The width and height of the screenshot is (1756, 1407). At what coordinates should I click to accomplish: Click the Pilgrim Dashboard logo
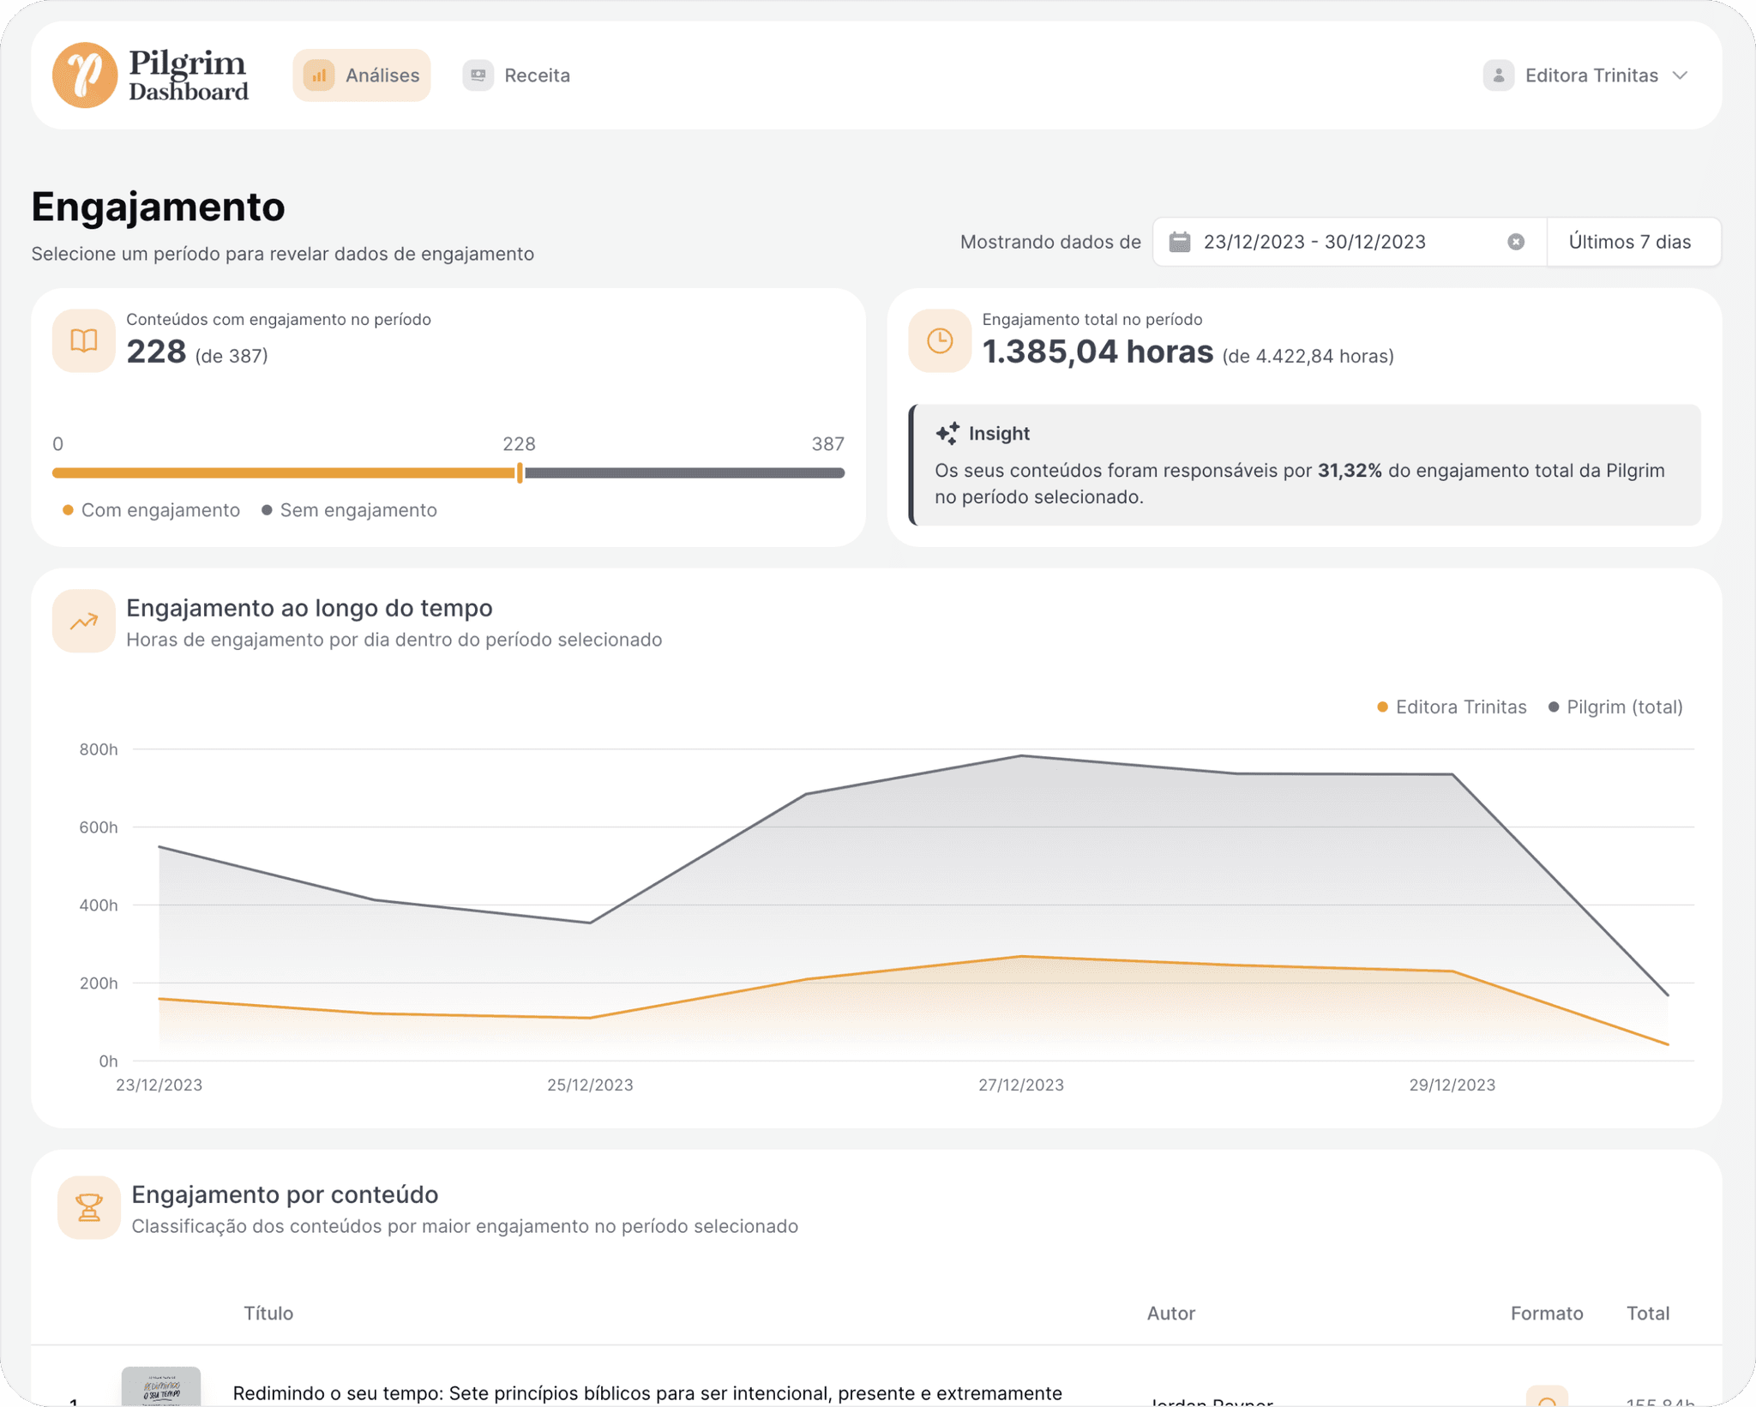point(150,75)
